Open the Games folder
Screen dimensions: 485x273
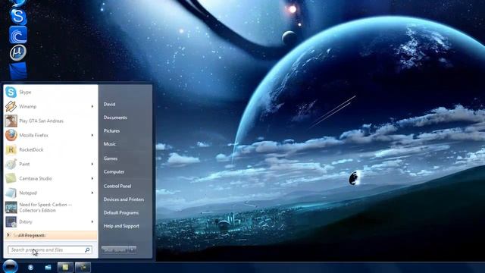pyautogui.click(x=111, y=158)
